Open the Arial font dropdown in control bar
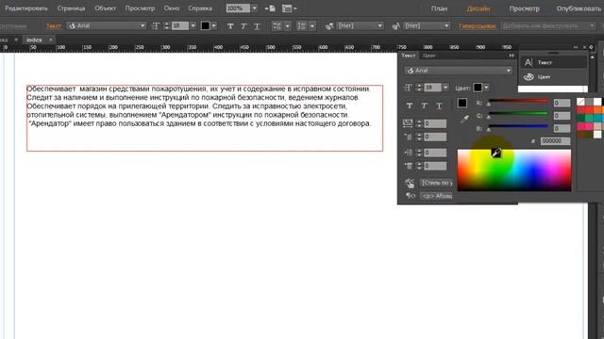This screenshot has height=339, width=604. [107, 25]
